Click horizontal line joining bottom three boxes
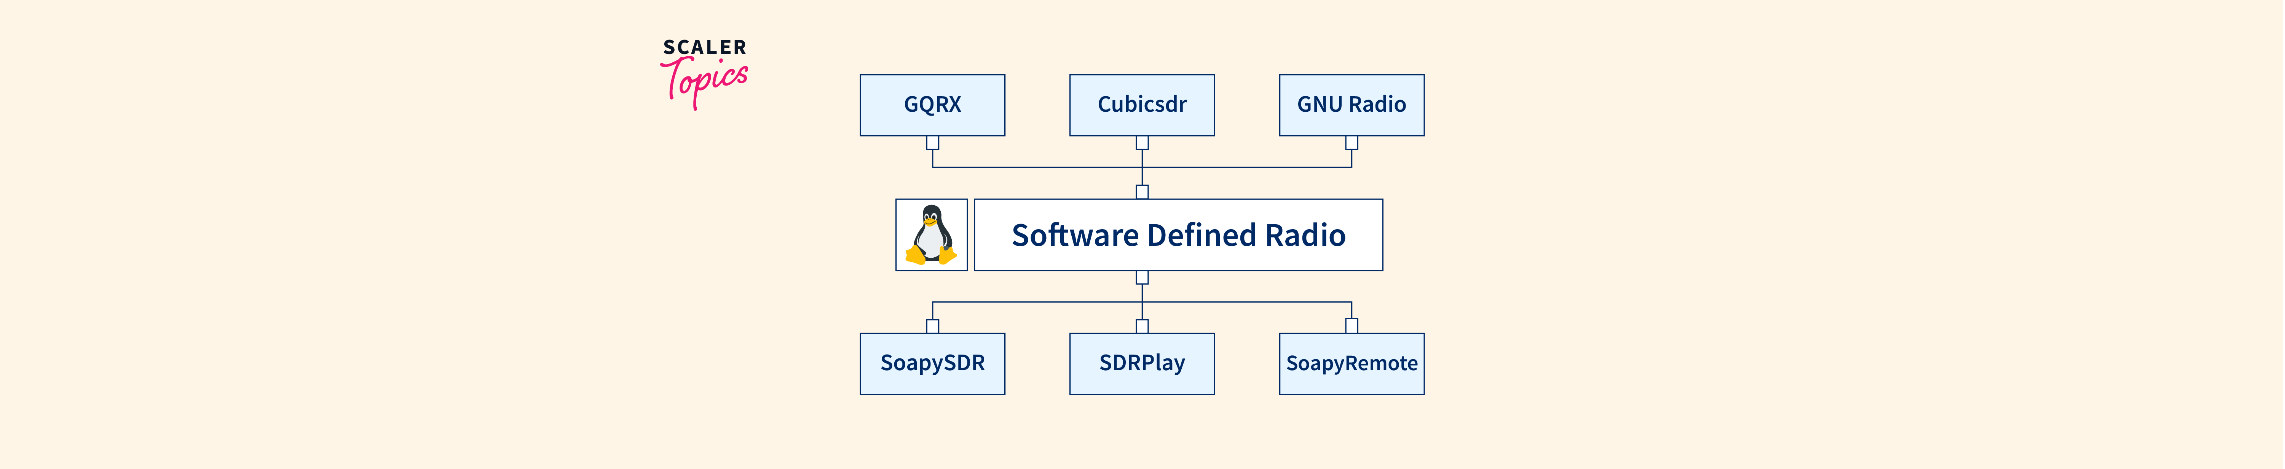Image resolution: width=2285 pixels, height=469 pixels. [x=1038, y=303]
